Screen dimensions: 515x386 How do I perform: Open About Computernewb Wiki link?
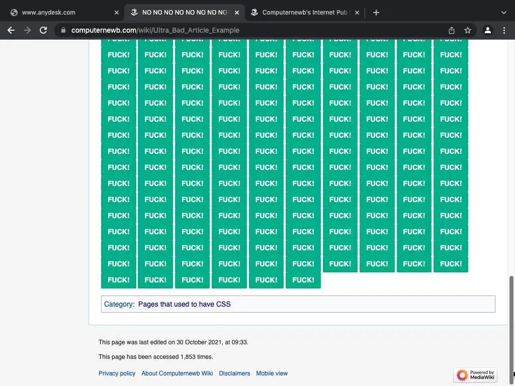(x=177, y=373)
